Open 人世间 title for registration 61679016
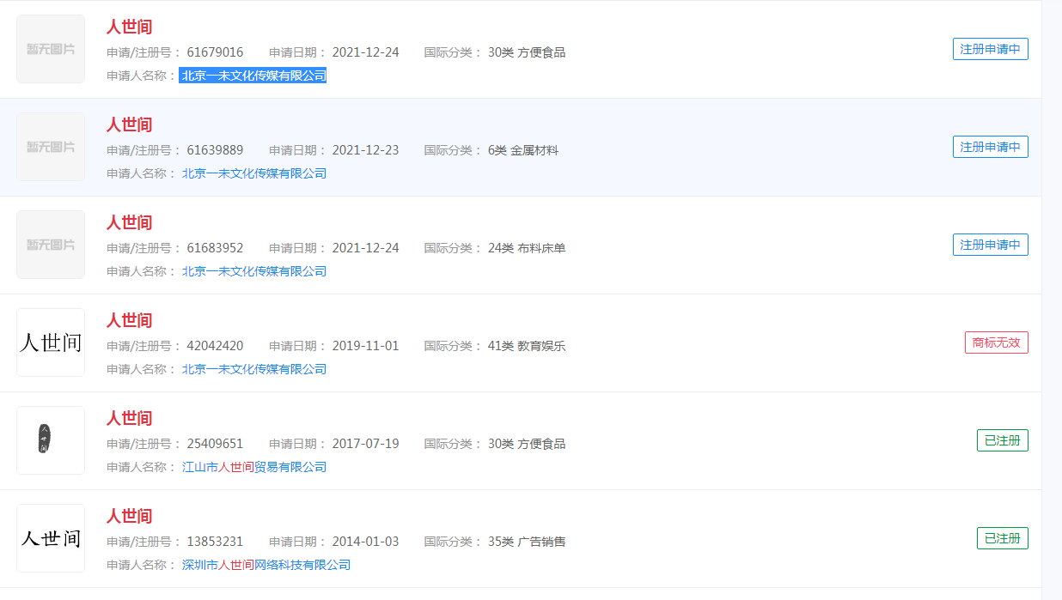Screen dimensions: 1062x600 129,27
